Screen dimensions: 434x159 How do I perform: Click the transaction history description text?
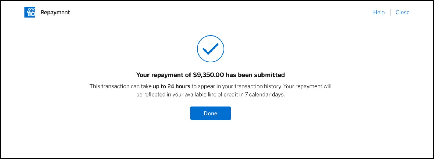pyautogui.click(x=210, y=90)
